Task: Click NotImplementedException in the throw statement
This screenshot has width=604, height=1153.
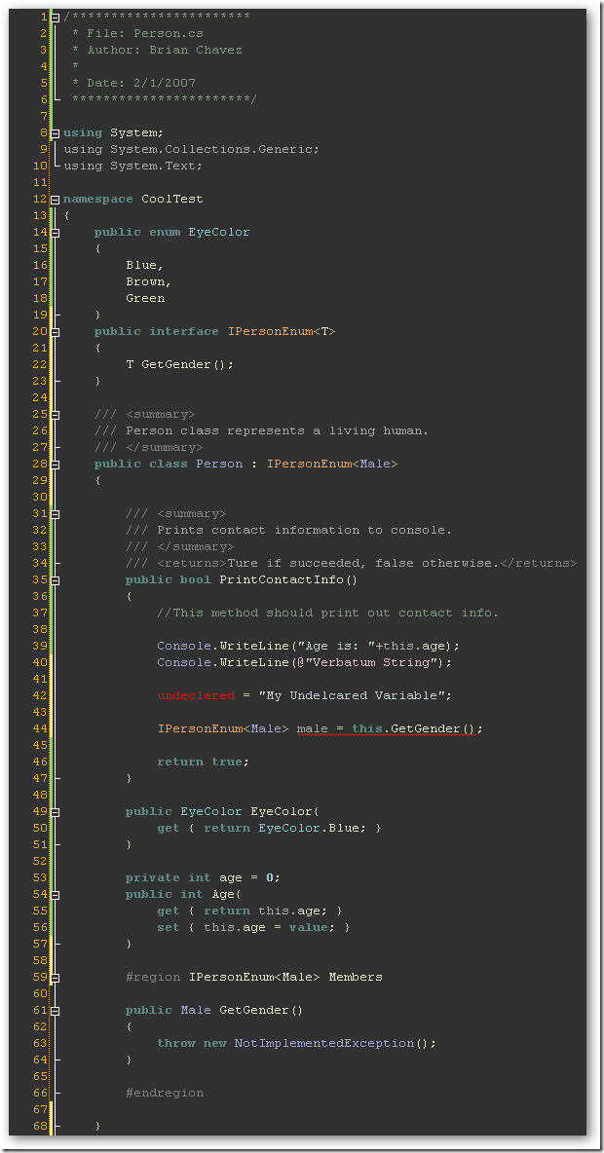Action: [324, 1043]
